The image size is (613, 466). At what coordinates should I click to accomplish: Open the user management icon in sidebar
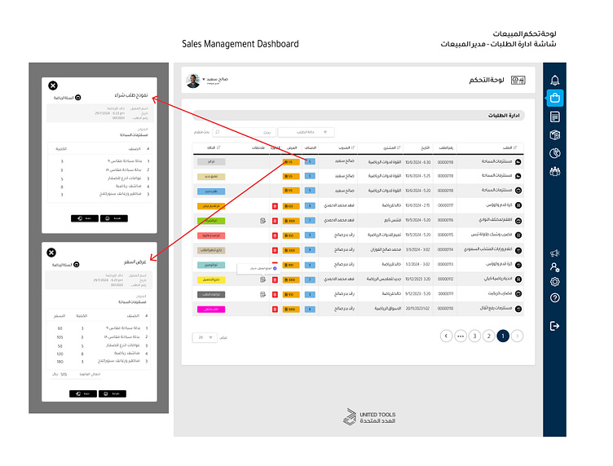click(554, 267)
